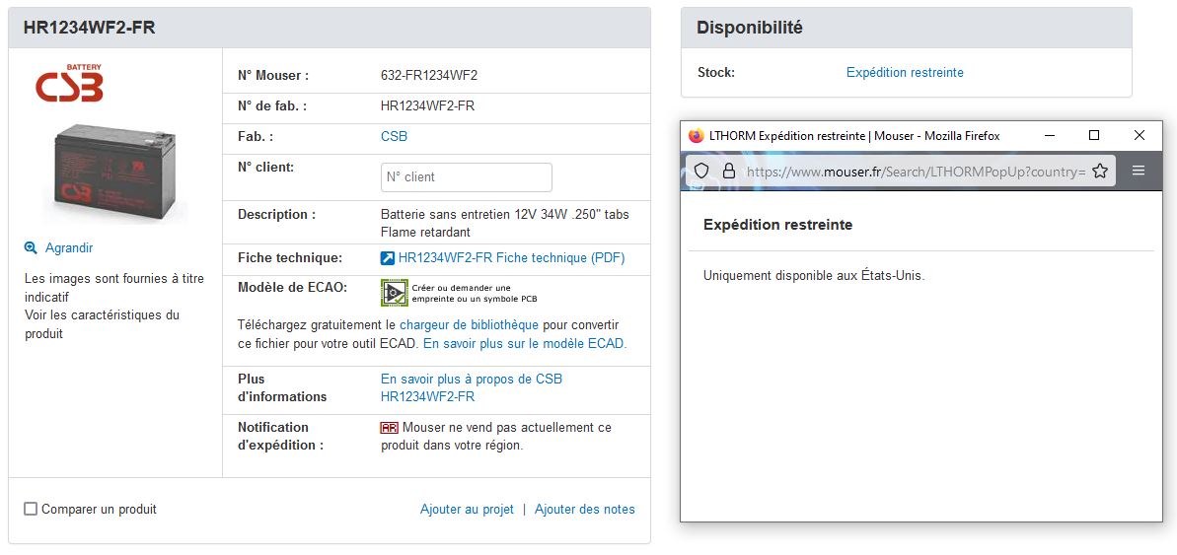Click the manufacturer number value HR1234WF2-FR
1177x555 pixels.
point(428,106)
